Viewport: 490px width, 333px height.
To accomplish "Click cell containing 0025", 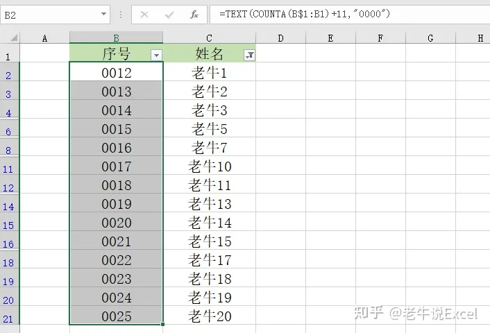I will (x=116, y=316).
